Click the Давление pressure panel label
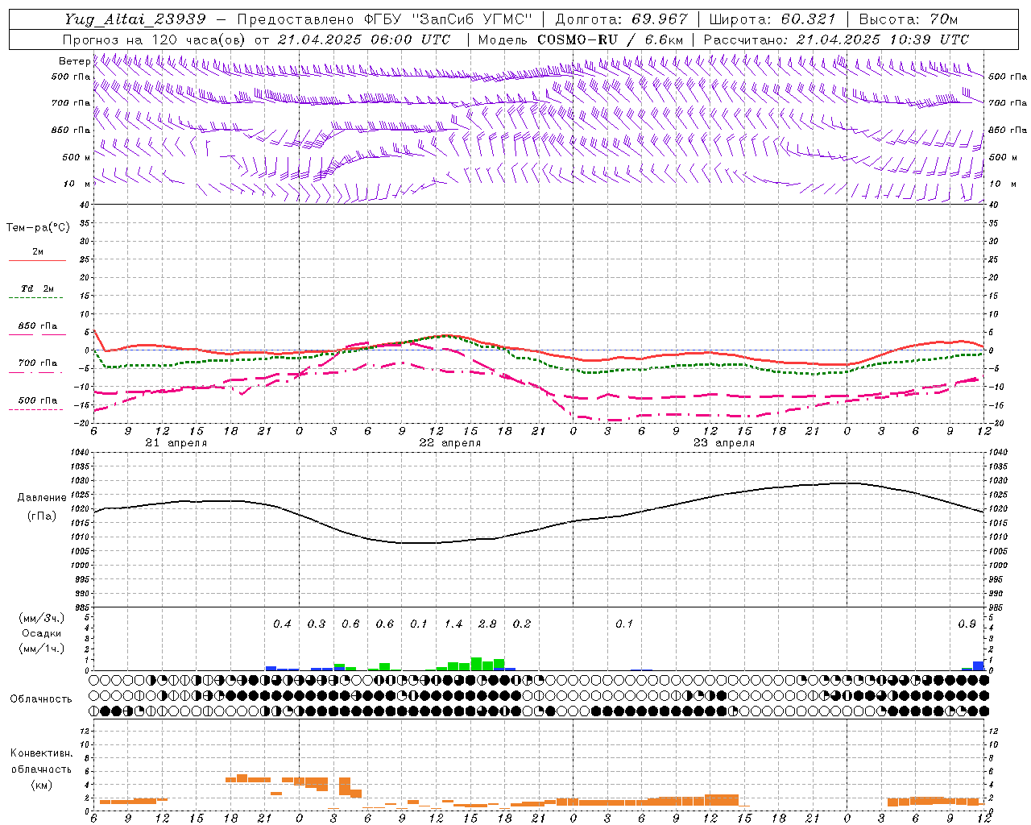The height and width of the screenshot is (825, 1031). click(42, 498)
